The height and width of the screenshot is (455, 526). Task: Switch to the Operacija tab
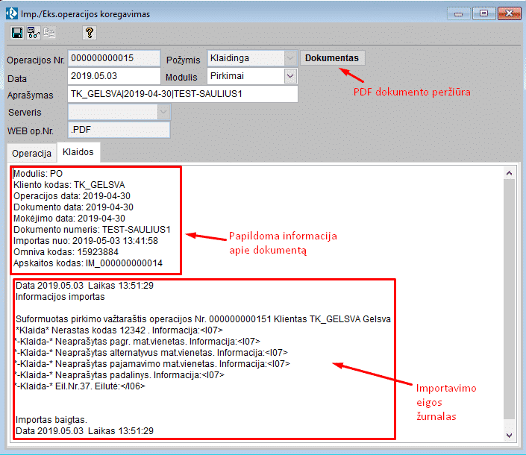coord(31,153)
